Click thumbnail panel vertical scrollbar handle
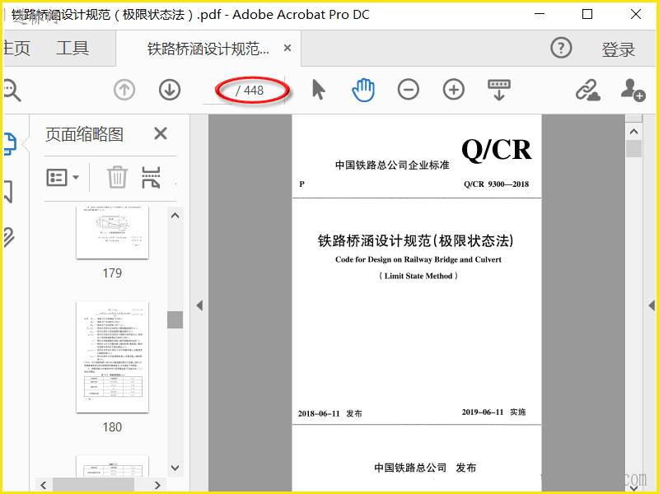Image resolution: width=659 pixels, height=494 pixels. tap(175, 319)
